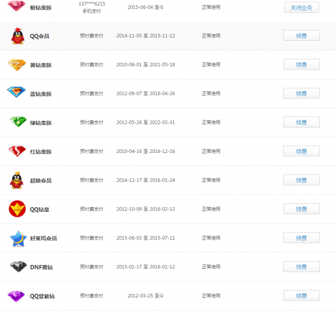
Task: Click the yellow diamond 黄钻贵族 icon
Action: coord(17,65)
